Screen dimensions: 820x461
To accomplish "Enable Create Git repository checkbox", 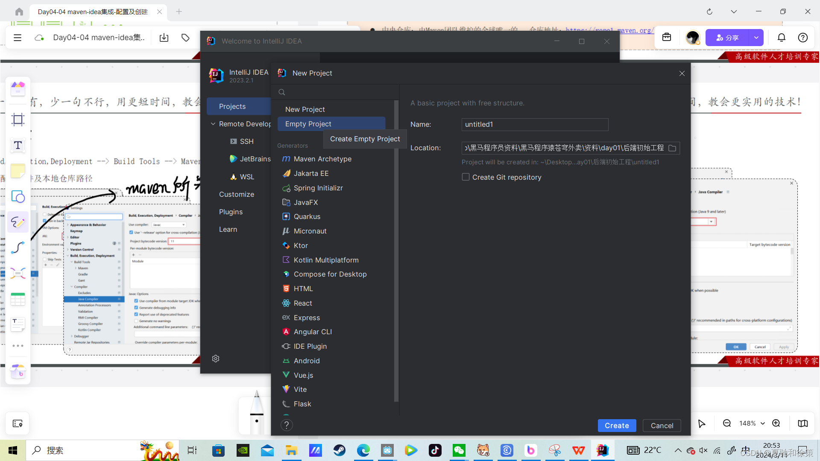I will pyautogui.click(x=466, y=177).
